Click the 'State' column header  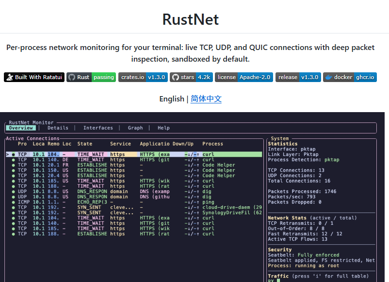pos(84,144)
